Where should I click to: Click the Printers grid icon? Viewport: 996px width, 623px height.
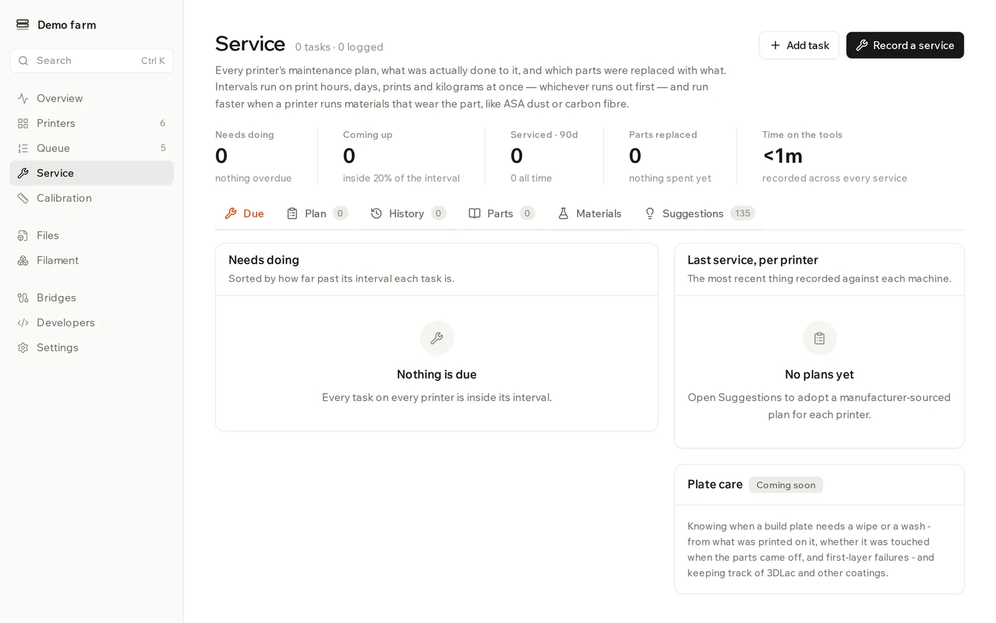pos(23,123)
